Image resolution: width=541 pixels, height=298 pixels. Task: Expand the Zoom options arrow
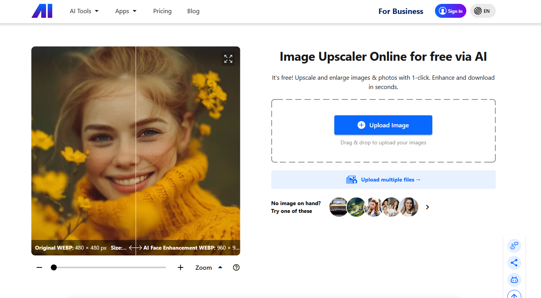220,267
